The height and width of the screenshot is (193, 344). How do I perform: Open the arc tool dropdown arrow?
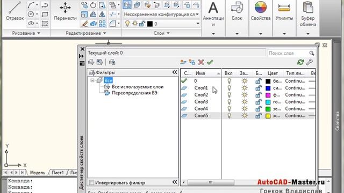coord(37,5)
